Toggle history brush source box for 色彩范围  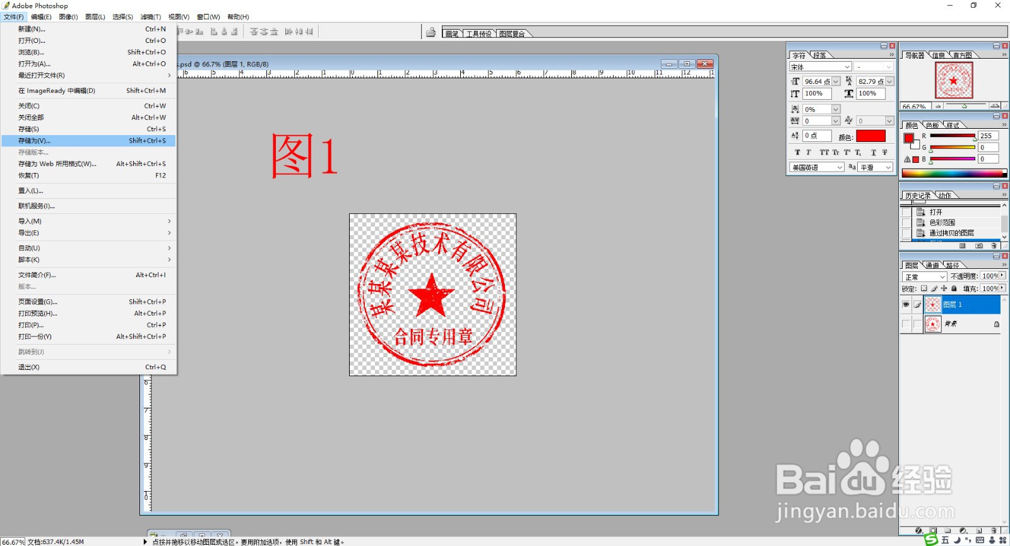coord(906,222)
